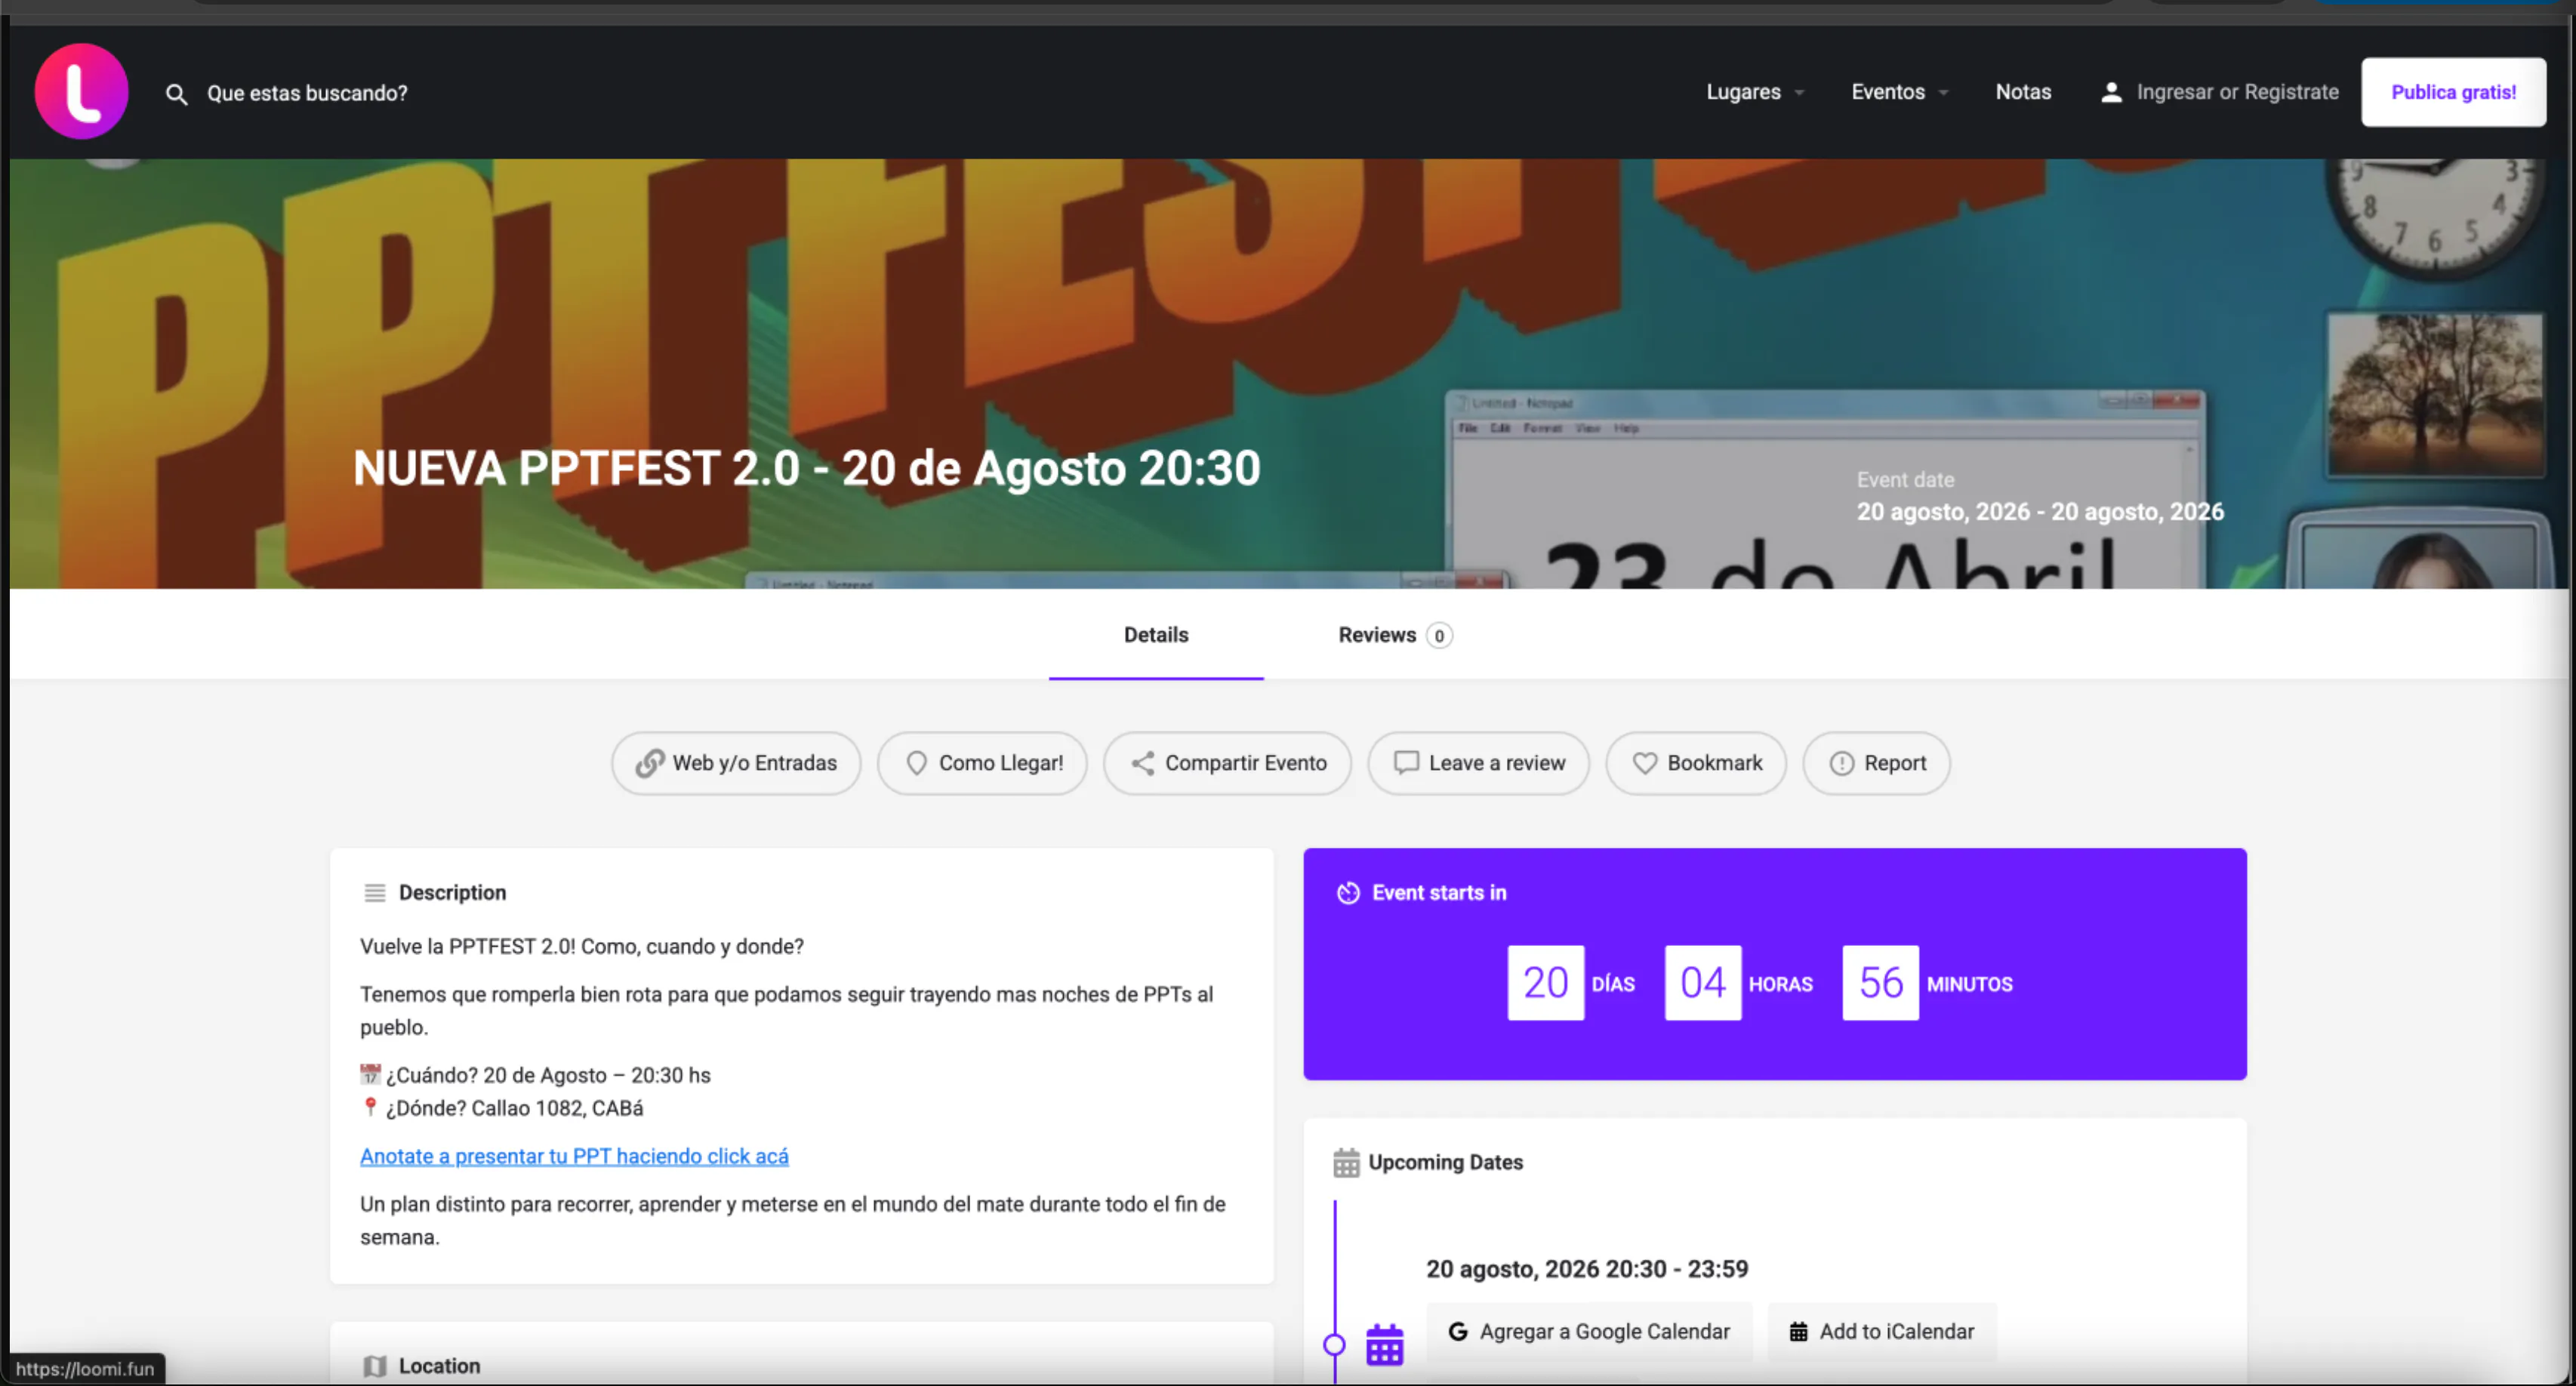
Task: Click the link icon in Web y/o Entradas
Action: (x=650, y=763)
